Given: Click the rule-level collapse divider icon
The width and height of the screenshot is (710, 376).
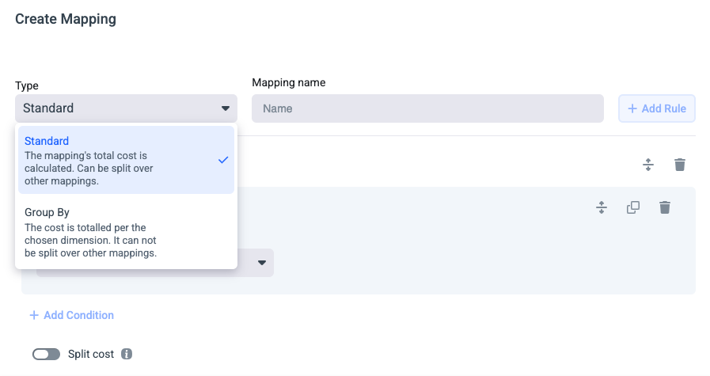Looking at the screenshot, I should (648, 165).
